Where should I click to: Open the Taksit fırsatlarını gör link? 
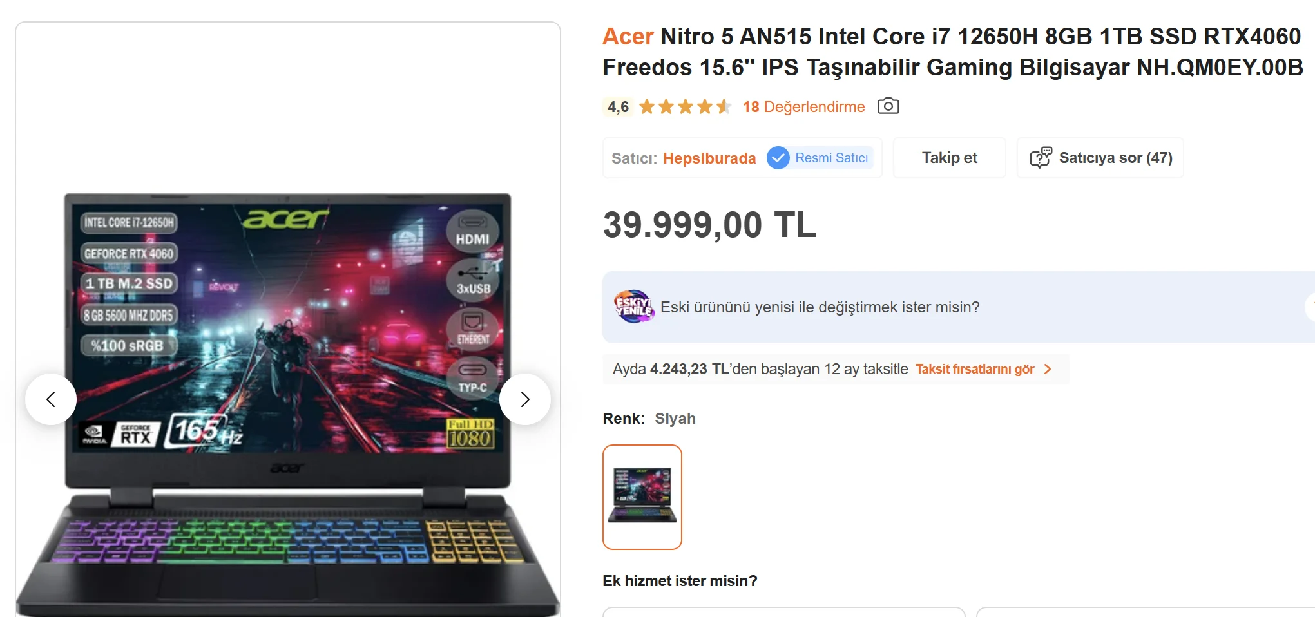click(975, 369)
